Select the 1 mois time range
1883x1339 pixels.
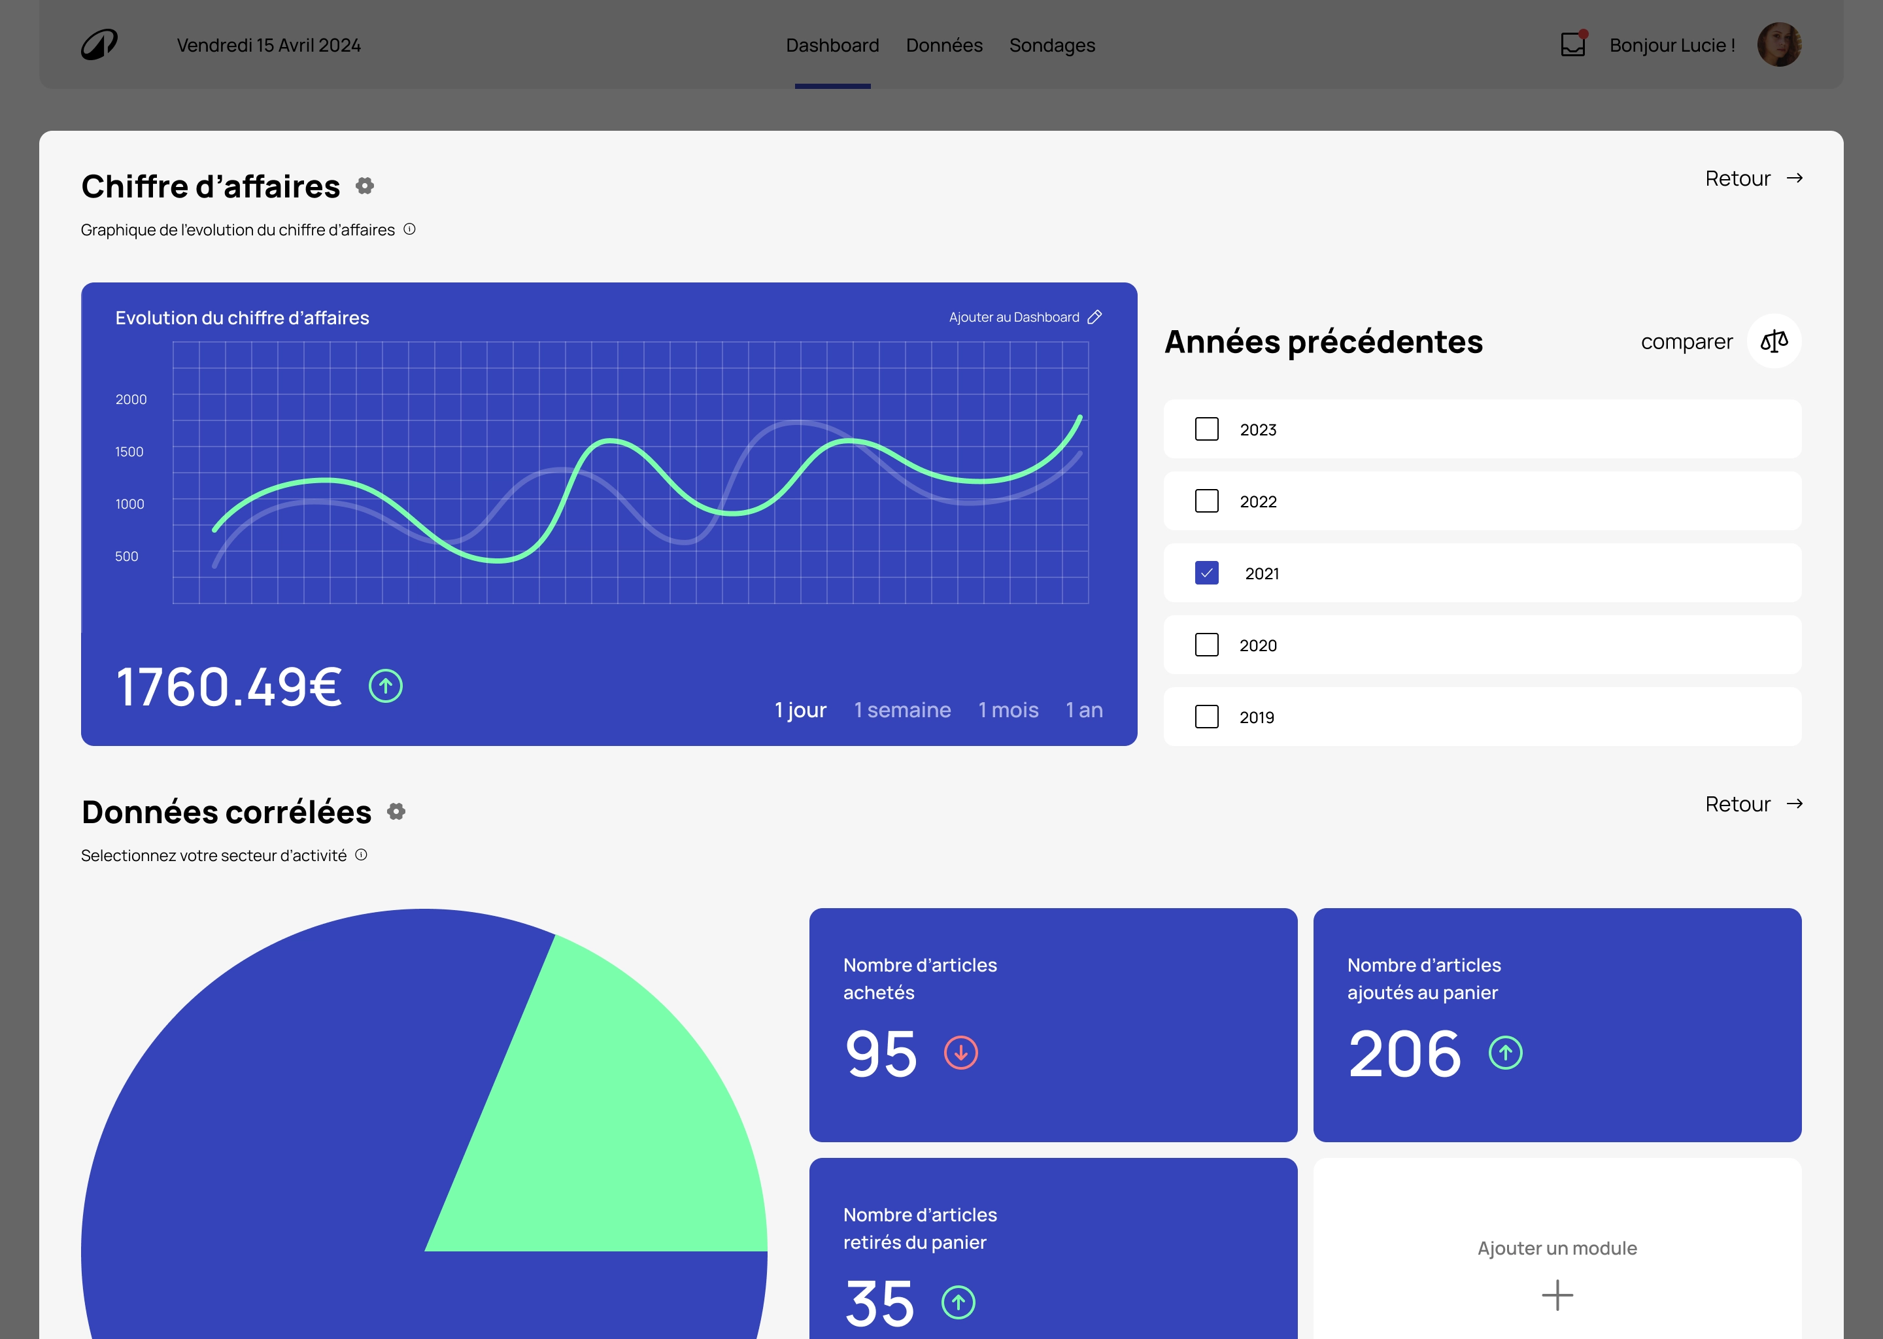click(x=1008, y=710)
